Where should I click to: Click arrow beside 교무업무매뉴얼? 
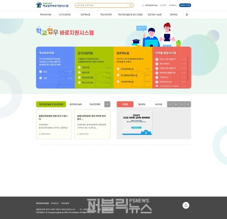[147, 69]
